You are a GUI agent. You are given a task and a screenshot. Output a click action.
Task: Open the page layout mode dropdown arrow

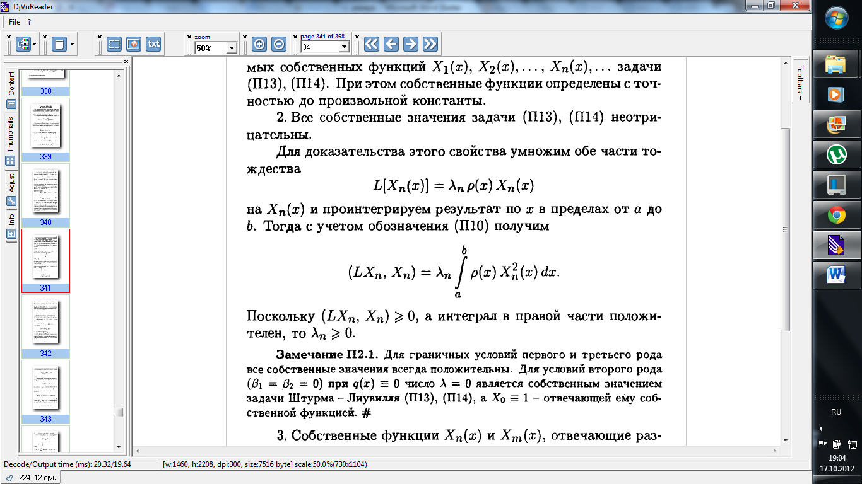point(35,45)
